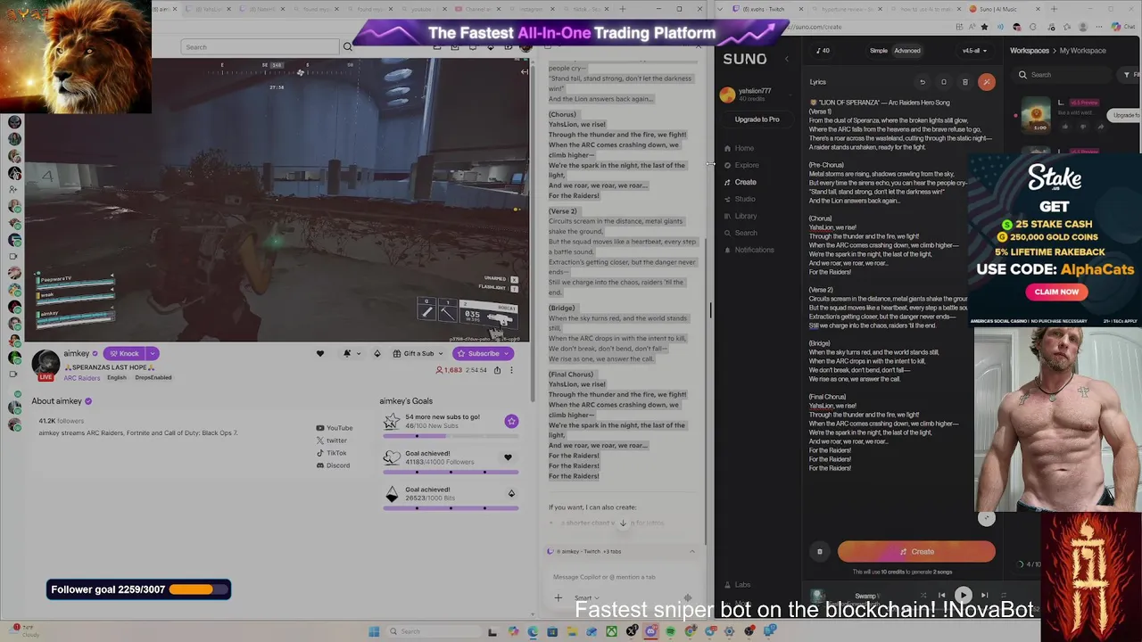Open first workspace song thumbnail

pos(1035,115)
